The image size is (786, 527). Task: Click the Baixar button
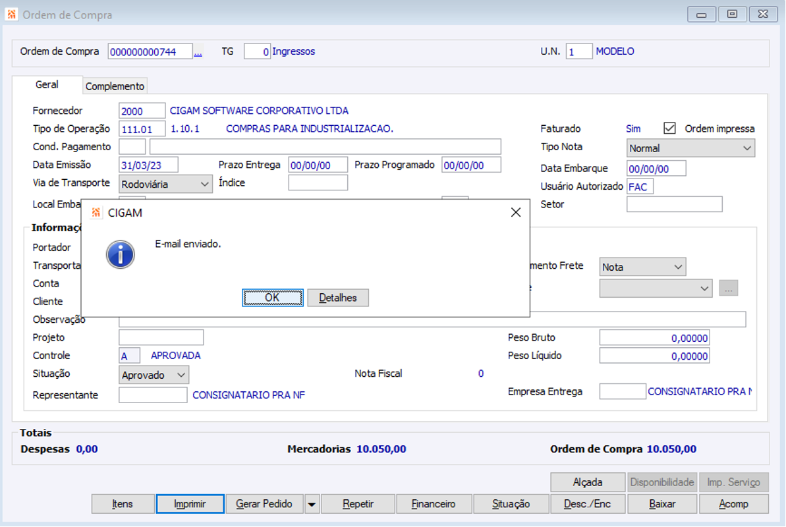[662, 504]
